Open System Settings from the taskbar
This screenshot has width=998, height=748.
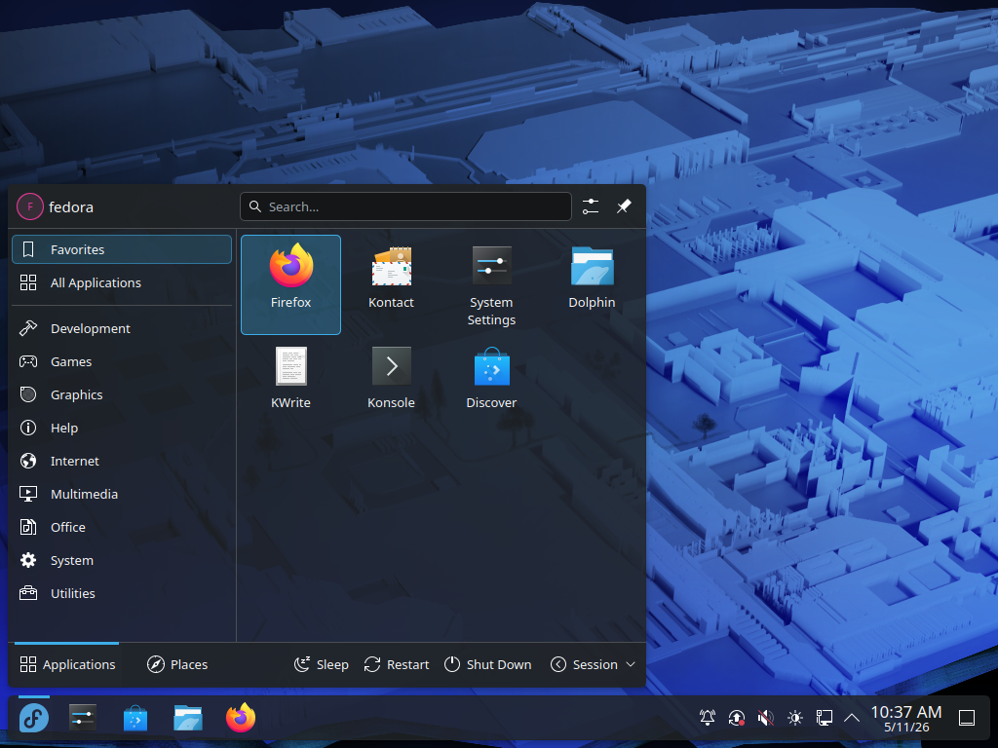(83, 719)
